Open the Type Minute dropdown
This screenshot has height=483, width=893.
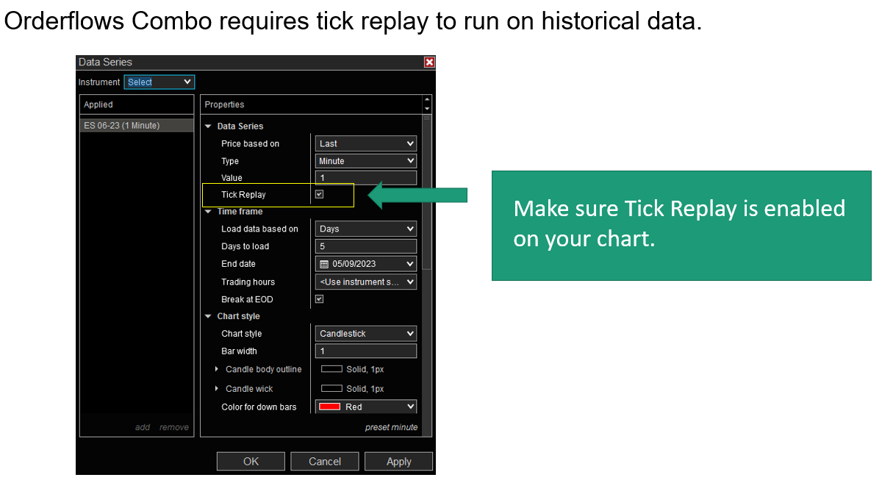366,161
